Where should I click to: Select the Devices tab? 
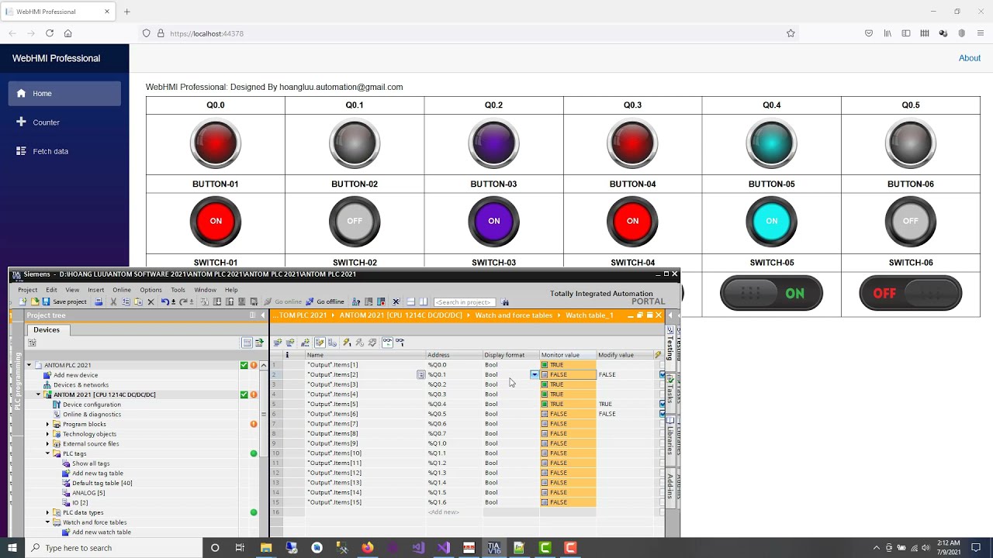click(x=47, y=329)
